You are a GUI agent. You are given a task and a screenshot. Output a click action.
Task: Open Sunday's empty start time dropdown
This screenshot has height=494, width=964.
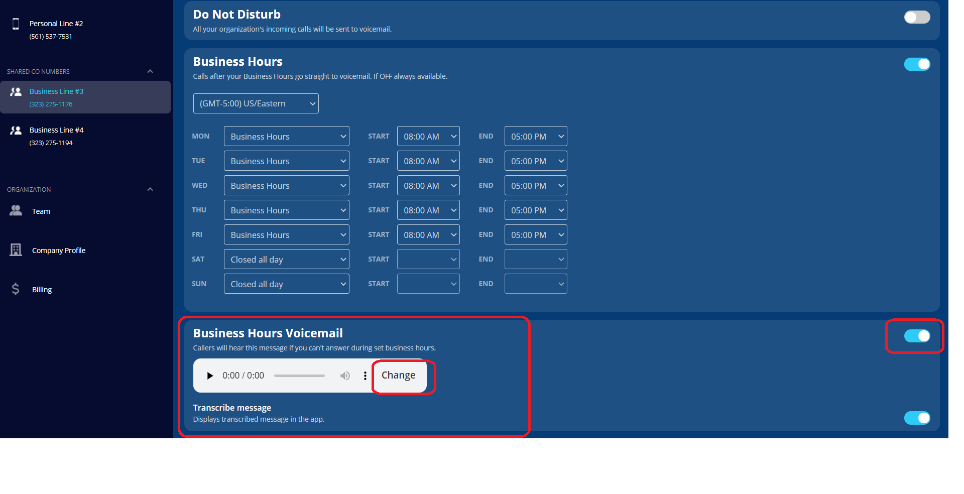(428, 284)
